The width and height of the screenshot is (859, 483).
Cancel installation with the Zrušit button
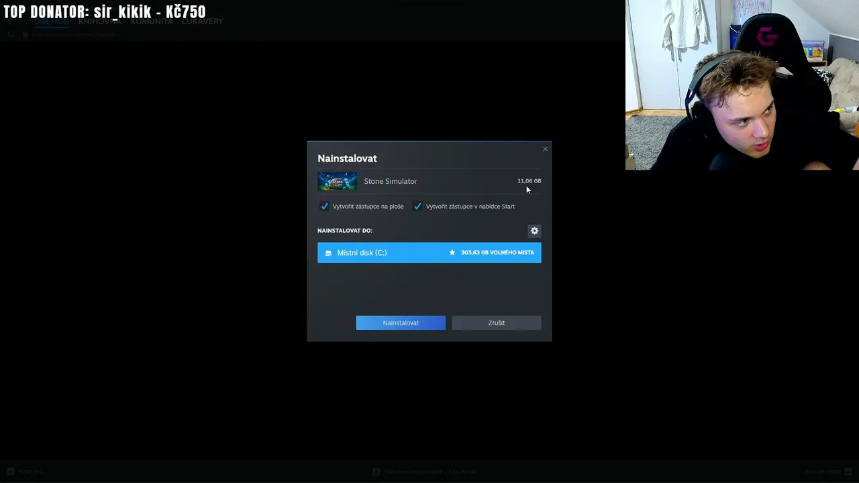(497, 323)
